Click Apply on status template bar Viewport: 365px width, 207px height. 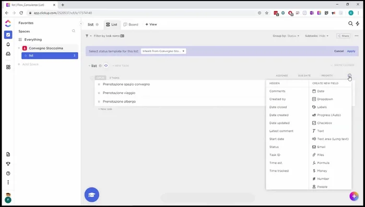pos(351,51)
